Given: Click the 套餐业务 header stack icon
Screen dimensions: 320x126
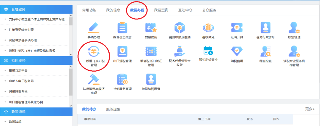Looking at the screenshot, I should (6, 9).
